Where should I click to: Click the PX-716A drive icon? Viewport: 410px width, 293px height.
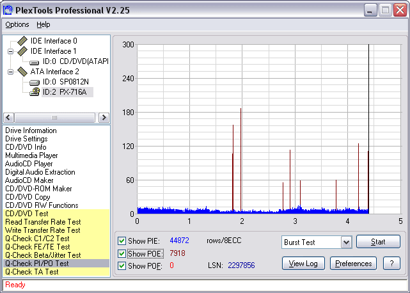(35, 92)
